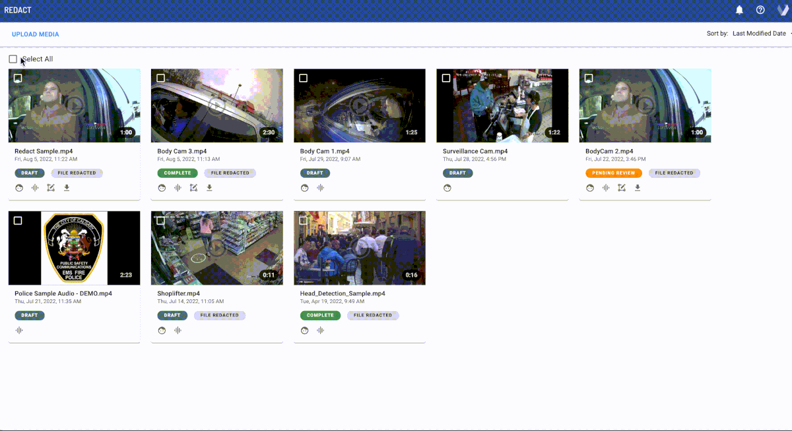Click the Upload Media button

[35, 34]
